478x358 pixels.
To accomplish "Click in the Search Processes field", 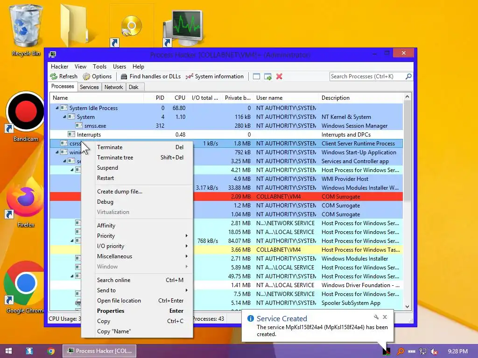I will tap(367, 76).
